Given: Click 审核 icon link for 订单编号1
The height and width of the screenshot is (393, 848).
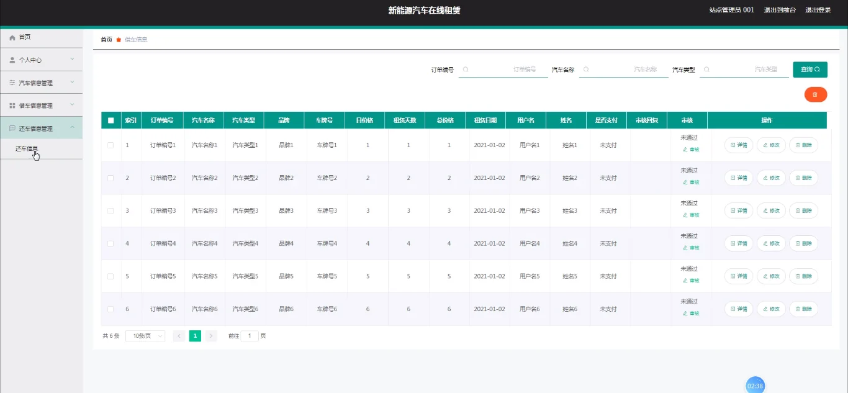Looking at the screenshot, I should pos(690,150).
